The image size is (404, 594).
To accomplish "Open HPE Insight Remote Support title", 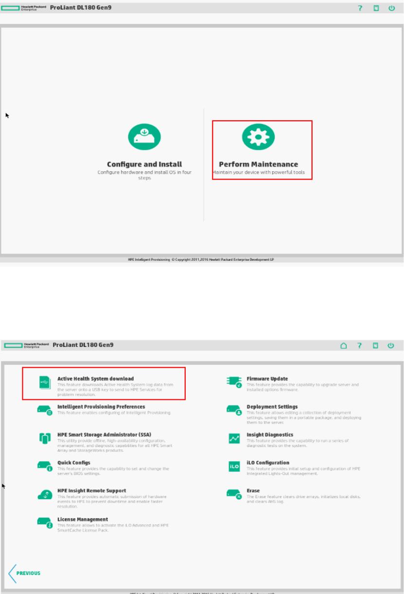I will point(92,490).
